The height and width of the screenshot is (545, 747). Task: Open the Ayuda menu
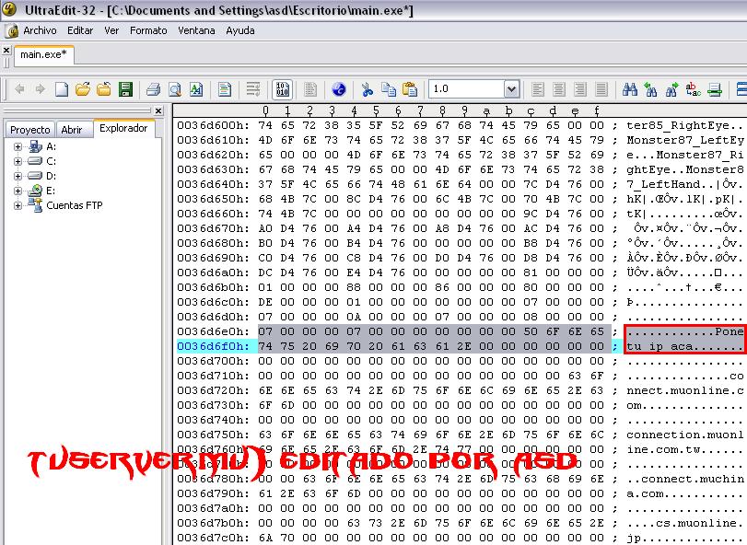point(240,30)
